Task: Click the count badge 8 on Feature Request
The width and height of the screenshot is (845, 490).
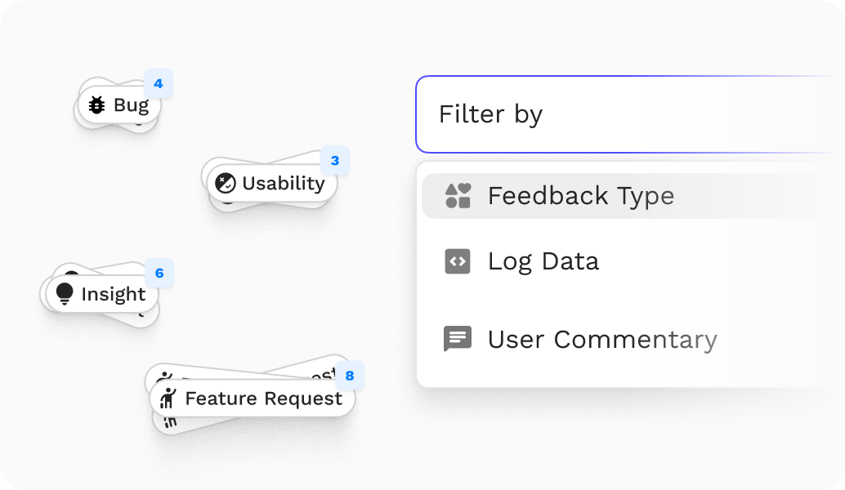Action: click(x=350, y=376)
